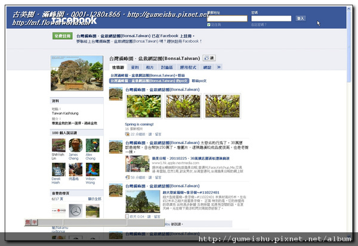Click page avatar beside the 38萬 post

(116, 147)
